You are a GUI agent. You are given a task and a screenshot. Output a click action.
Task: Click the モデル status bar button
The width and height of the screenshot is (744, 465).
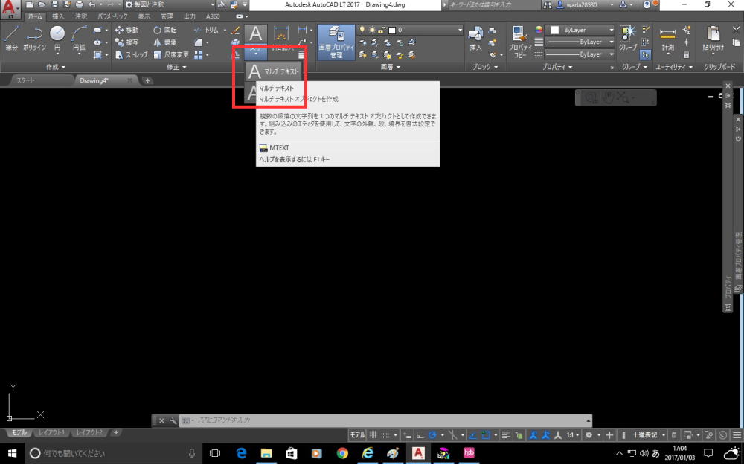tap(357, 435)
